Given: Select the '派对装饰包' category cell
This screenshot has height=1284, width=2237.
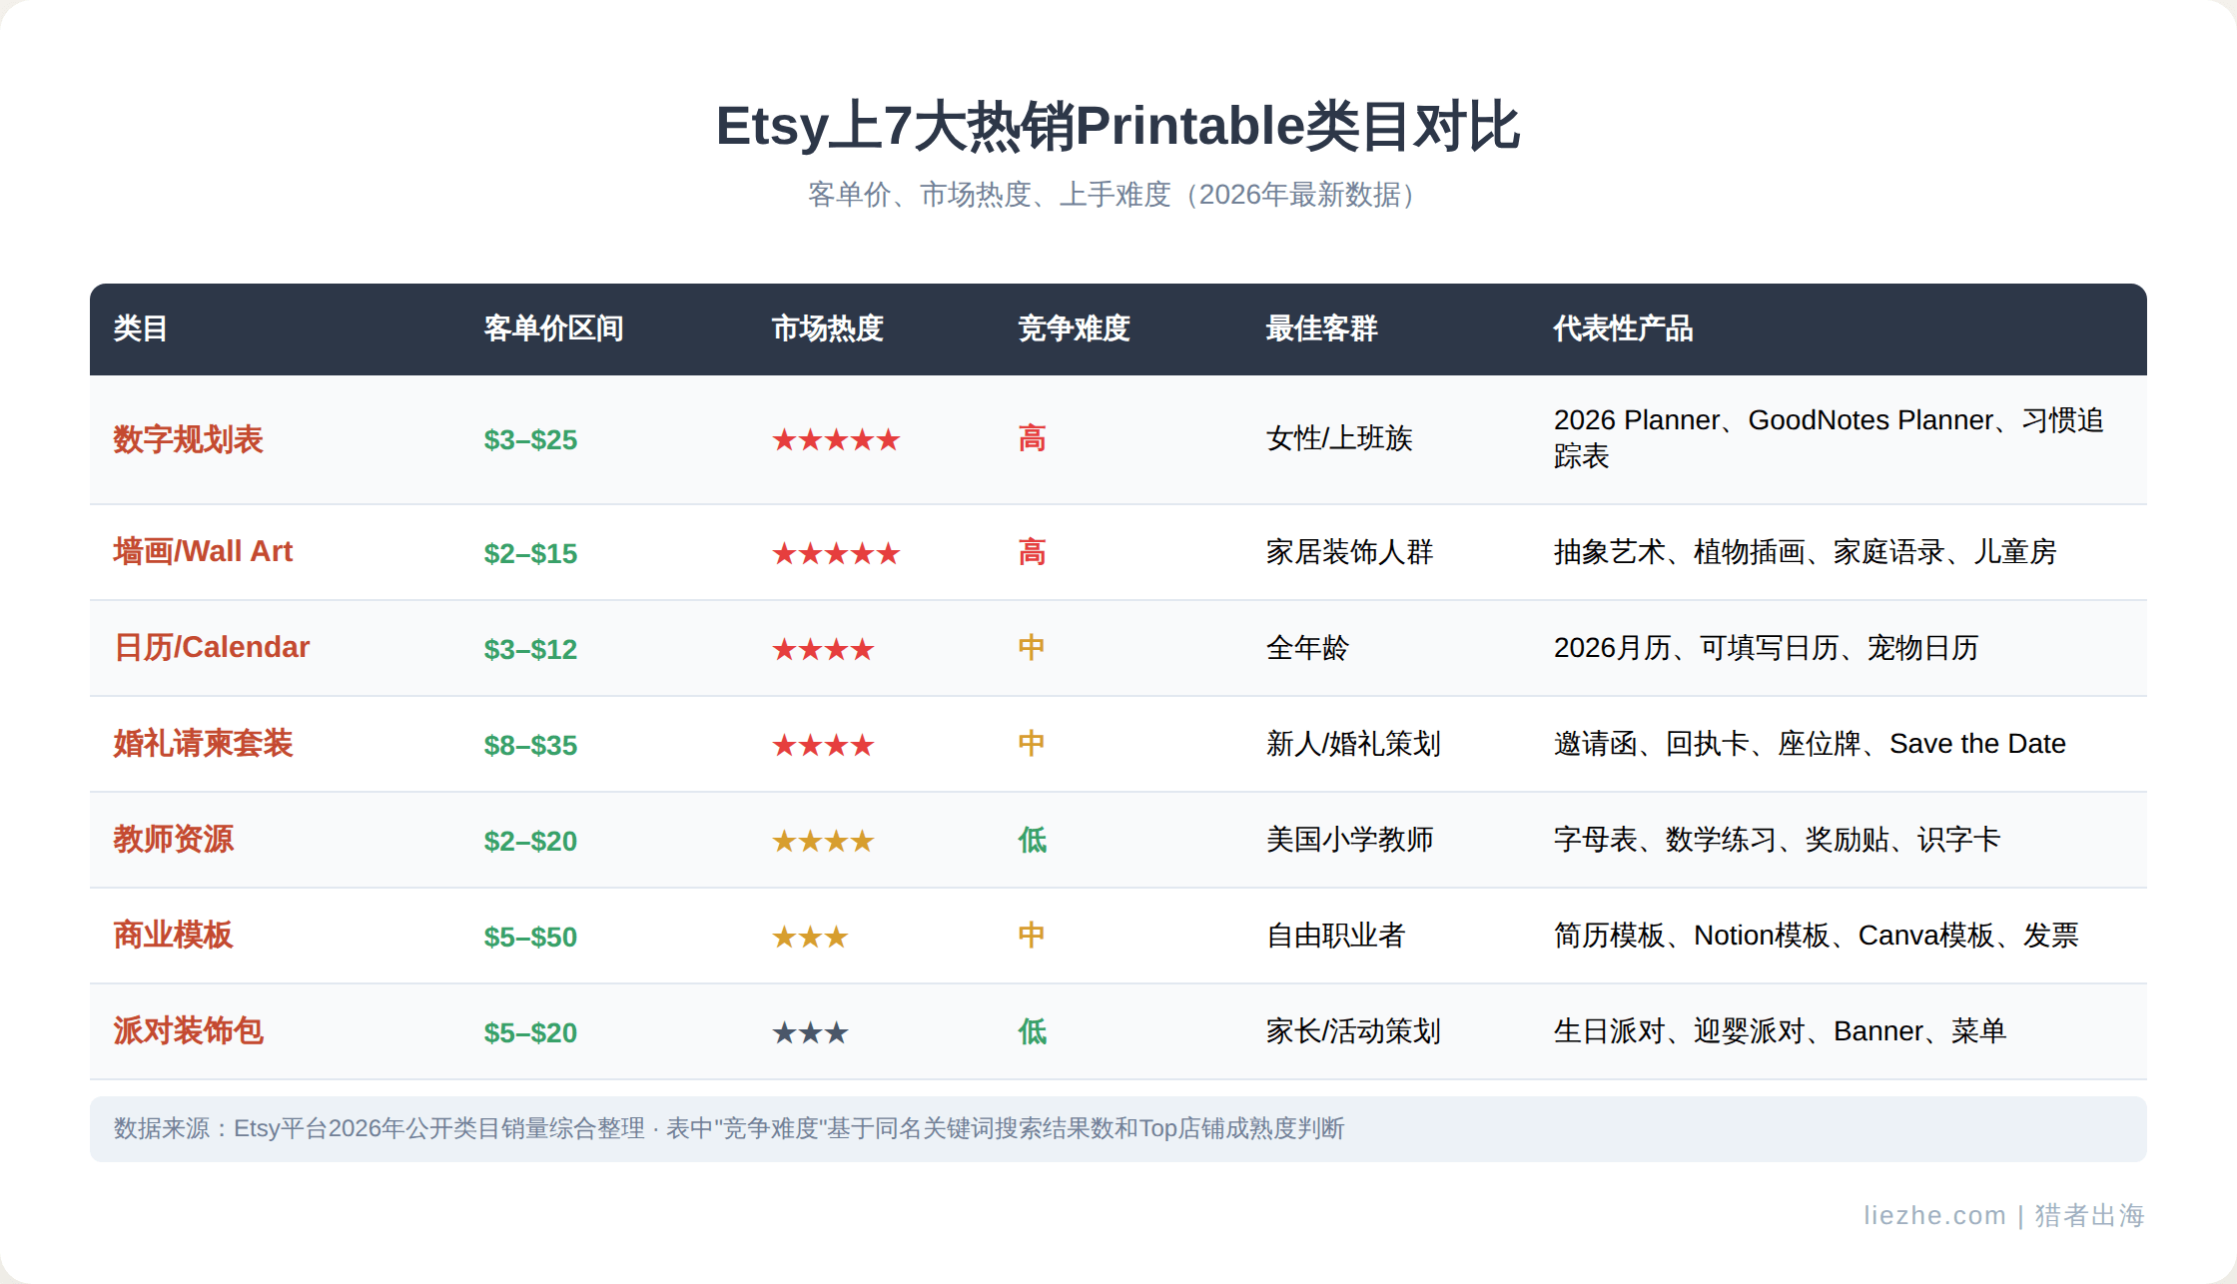Looking at the screenshot, I should click(x=188, y=1030).
